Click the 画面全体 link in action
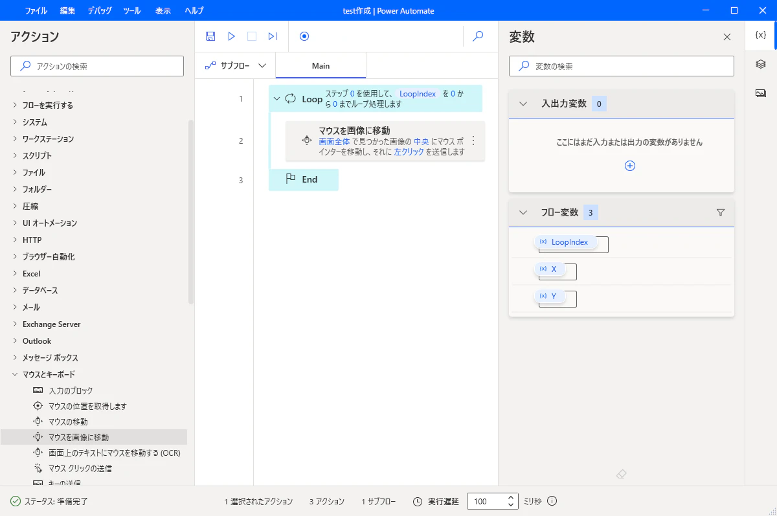This screenshot has height=516, width=777. click(x=334, y=140)
